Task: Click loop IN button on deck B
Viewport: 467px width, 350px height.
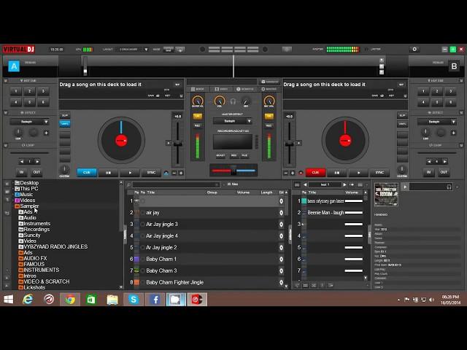Action: [429, 172]
